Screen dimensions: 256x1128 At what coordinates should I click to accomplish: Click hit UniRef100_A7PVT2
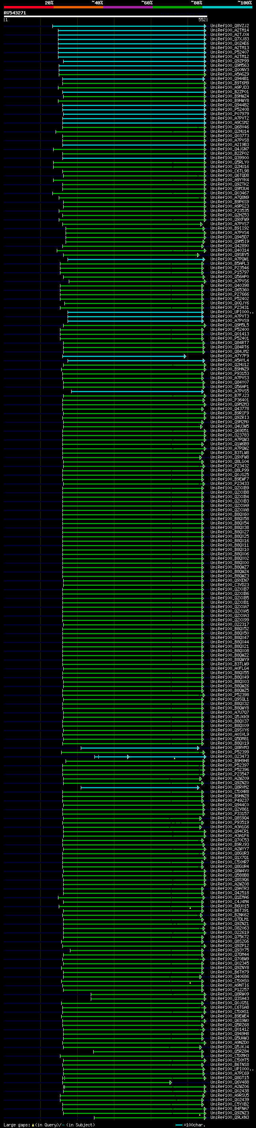[230, 118]
